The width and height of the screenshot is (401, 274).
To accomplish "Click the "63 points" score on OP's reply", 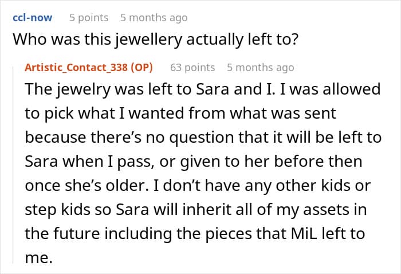I will pyautogui.click(x=192, y=67).
